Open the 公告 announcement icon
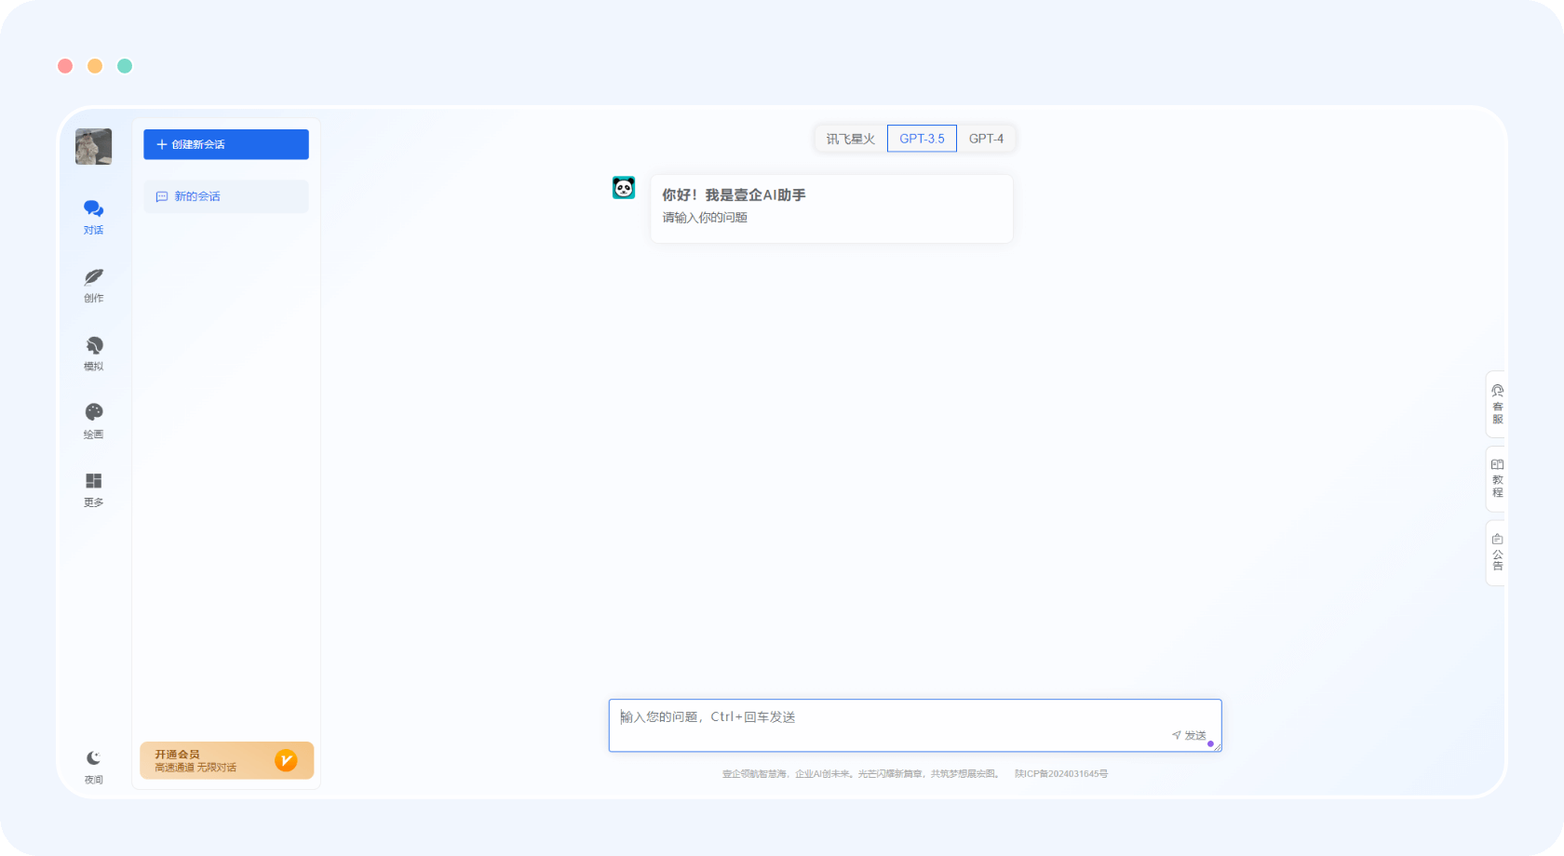 point(1497,540)
